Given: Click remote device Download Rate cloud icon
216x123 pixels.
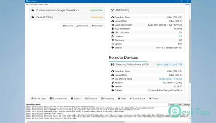Looking at the screenshot, I should click(x=113, y=71).
